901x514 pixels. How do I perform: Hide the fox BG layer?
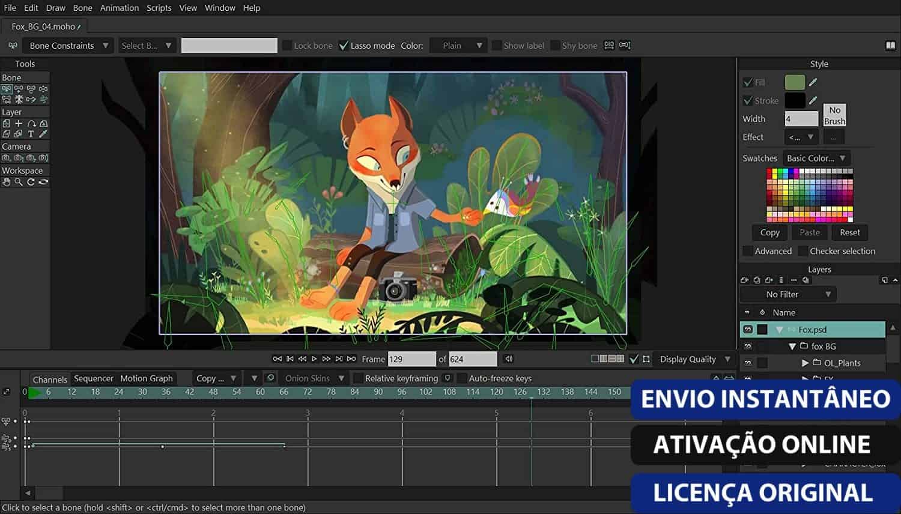[x=748, y=346]
